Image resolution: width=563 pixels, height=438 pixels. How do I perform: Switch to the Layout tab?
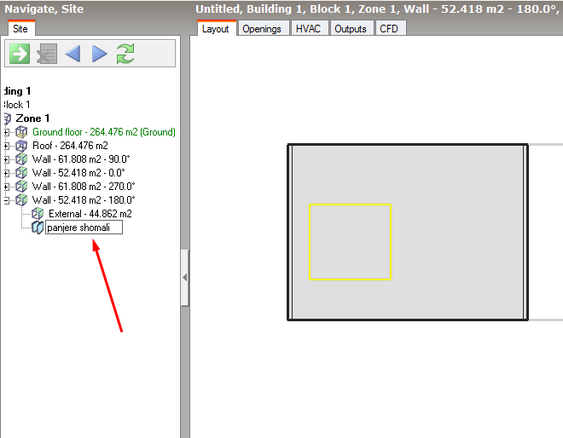[x=216, y=29]
